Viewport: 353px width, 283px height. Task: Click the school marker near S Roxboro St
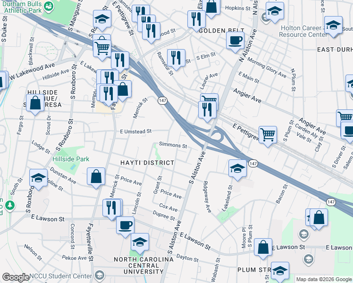(x=39, y=179)
